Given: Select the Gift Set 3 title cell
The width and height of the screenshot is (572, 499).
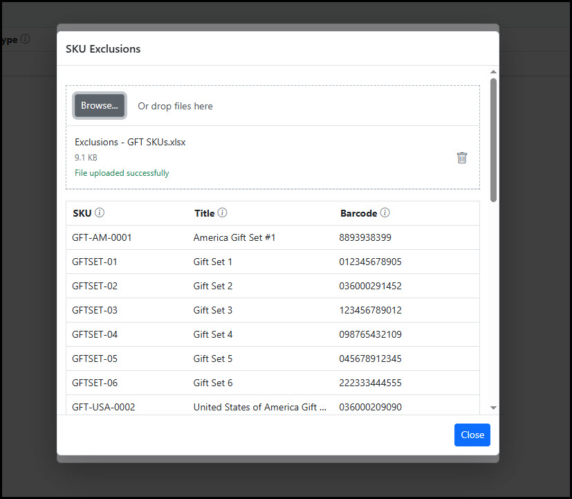Looking at the screenshot, I should tap(213, 310).
